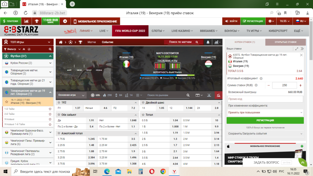Favorite the Обе забьют market

tap(59, 115)
